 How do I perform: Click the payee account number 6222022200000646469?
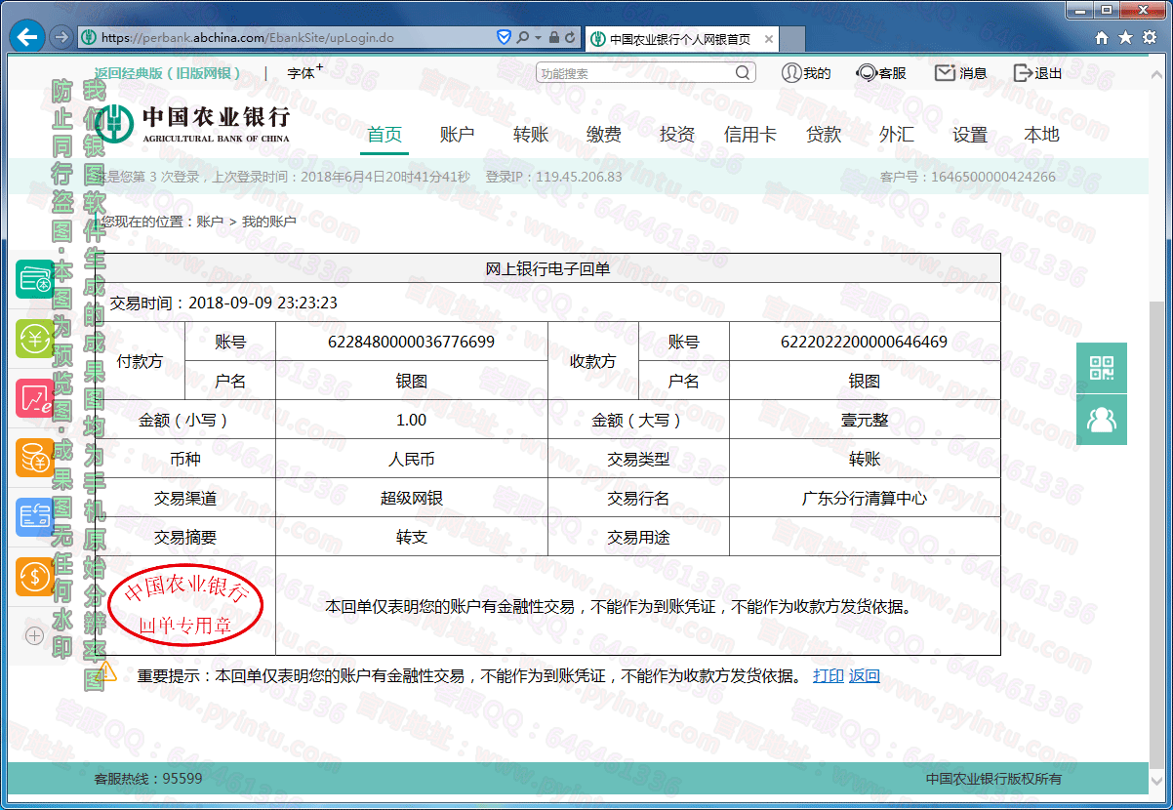(x=864, y=342)
